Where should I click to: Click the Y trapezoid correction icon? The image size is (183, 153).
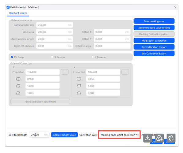pyautogui.click(x=79, y=93)
